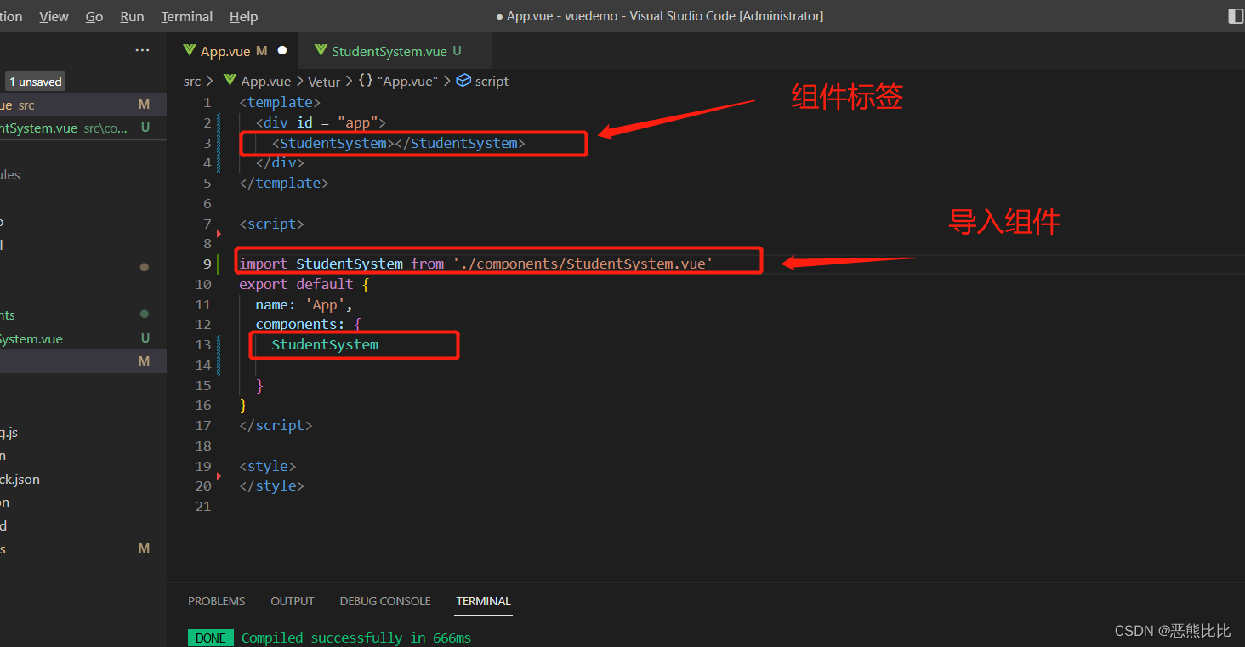Click the 'export default {' line
This screenshot has height=647, width=1245.
tap(304, 284)
